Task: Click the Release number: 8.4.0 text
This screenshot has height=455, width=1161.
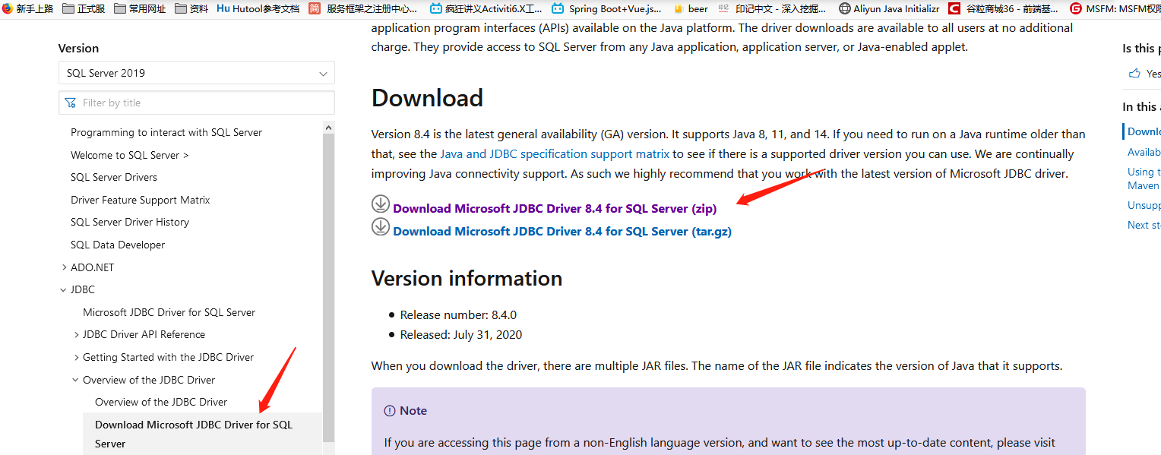Action: pos(458,314)
